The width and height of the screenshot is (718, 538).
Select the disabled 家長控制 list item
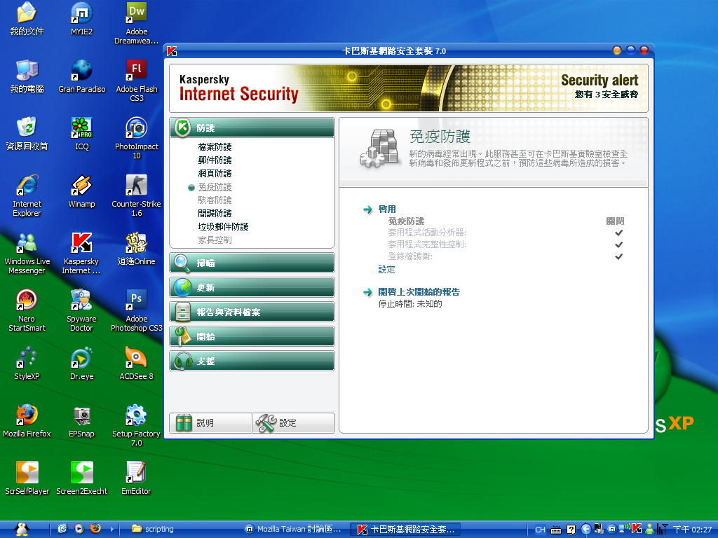215,240
